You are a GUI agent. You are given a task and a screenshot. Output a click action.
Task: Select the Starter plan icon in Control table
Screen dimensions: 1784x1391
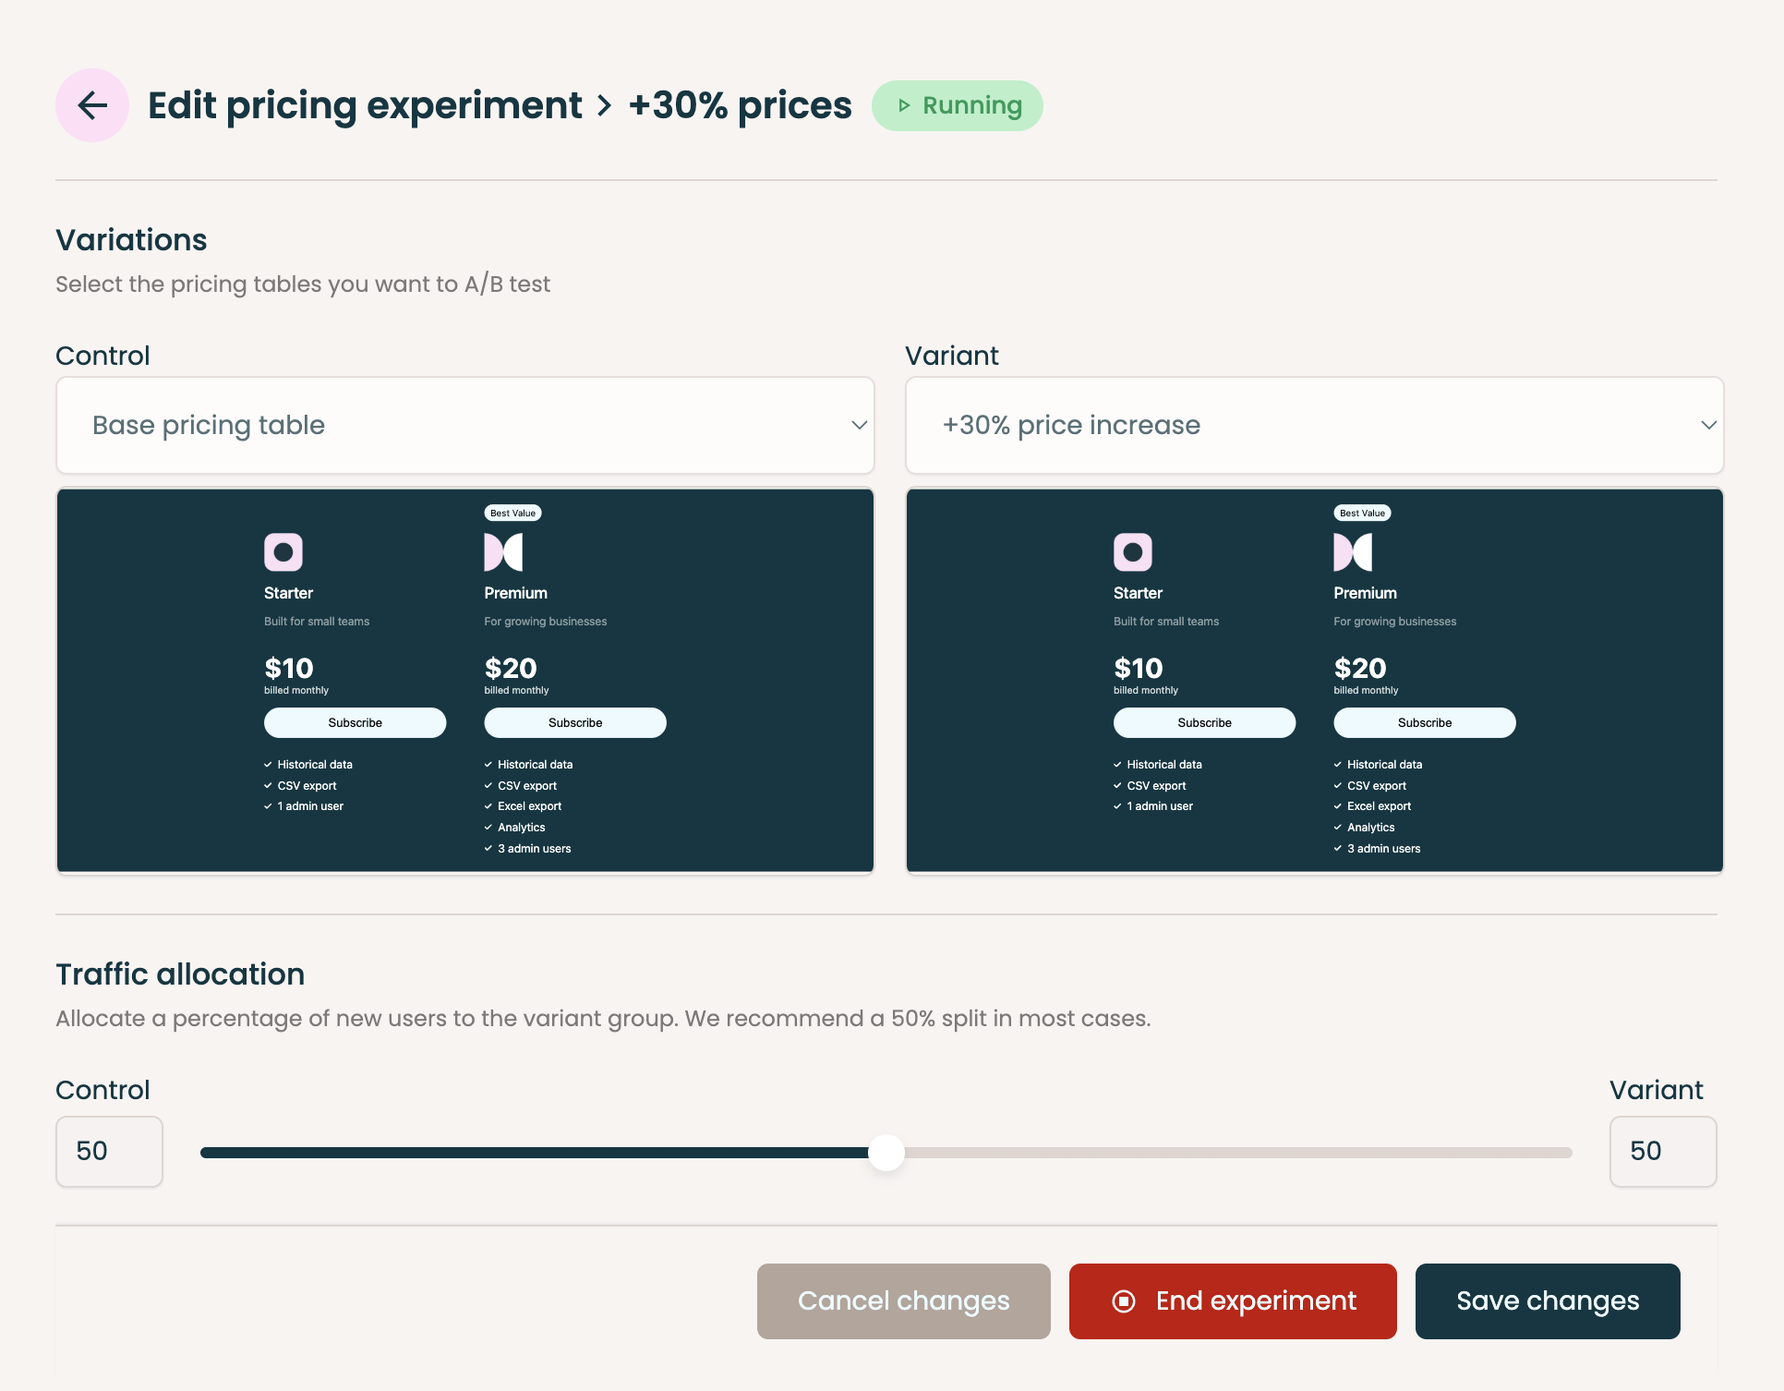pos(283,551)
